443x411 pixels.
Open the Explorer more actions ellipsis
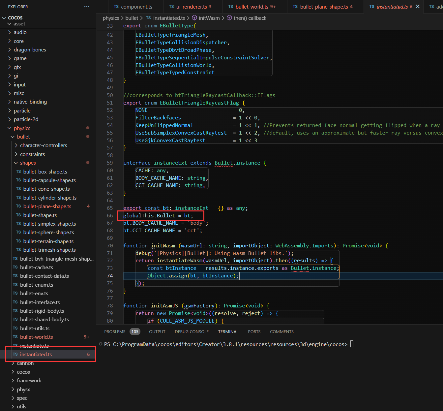tap(87, 7)
